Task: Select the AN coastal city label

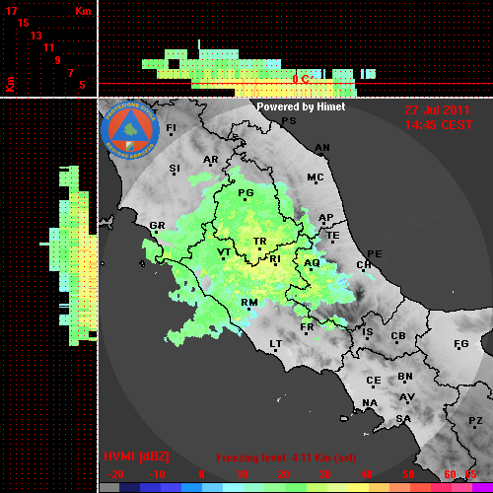Action: point(322,148)
